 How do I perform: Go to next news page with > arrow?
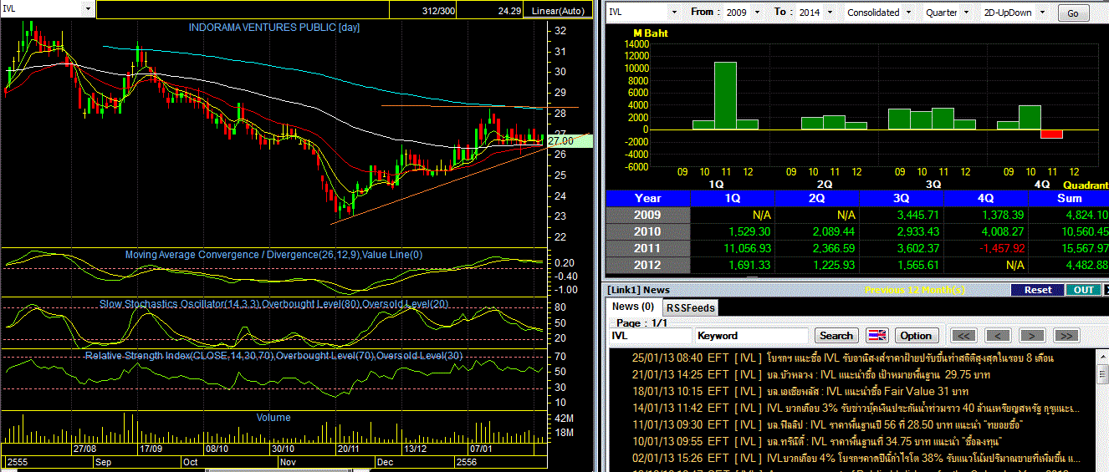pos(1031,335)
